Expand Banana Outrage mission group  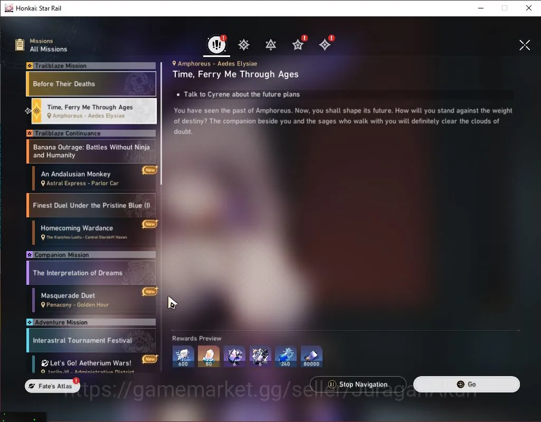(x=91, y=151)
